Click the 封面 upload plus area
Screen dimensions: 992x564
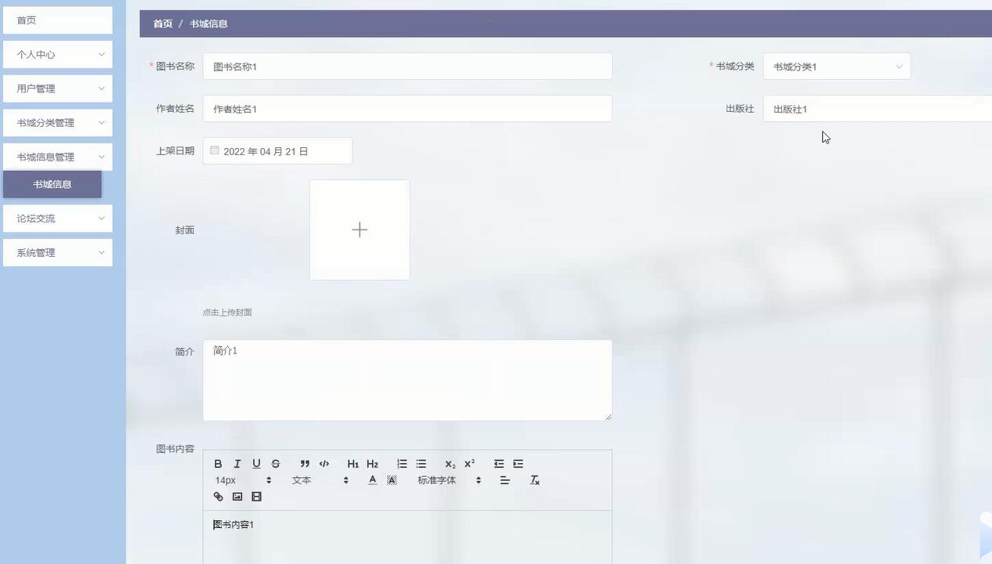360,230
